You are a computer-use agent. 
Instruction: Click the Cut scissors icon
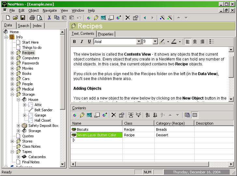pyautogui.click(x=49, y=18)
